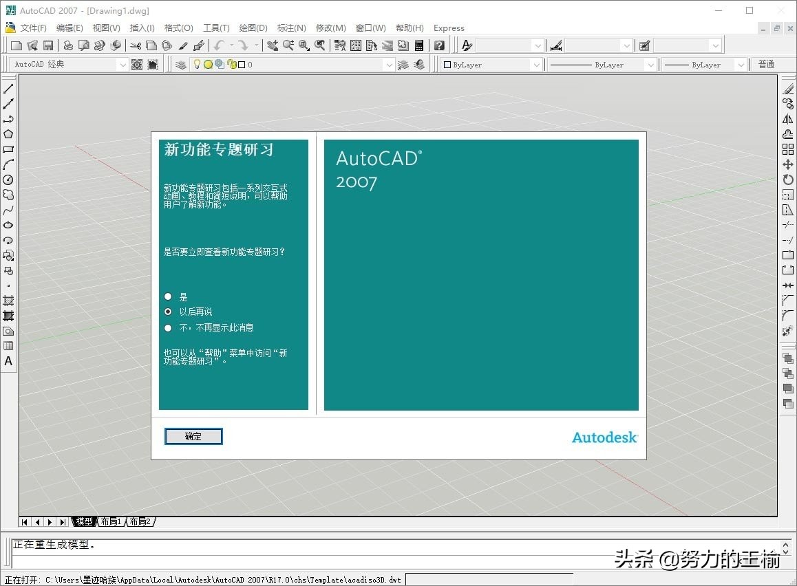Select the Line tool
The height and width of the screenshot is (586, 797).
8,89
